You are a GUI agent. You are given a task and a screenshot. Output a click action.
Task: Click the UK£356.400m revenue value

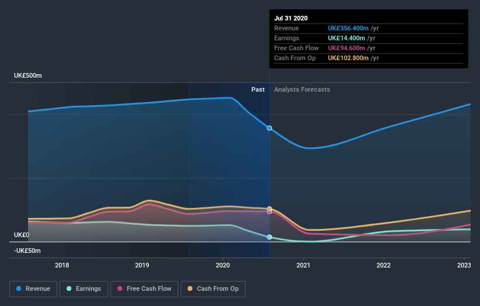tap(348, 29)
